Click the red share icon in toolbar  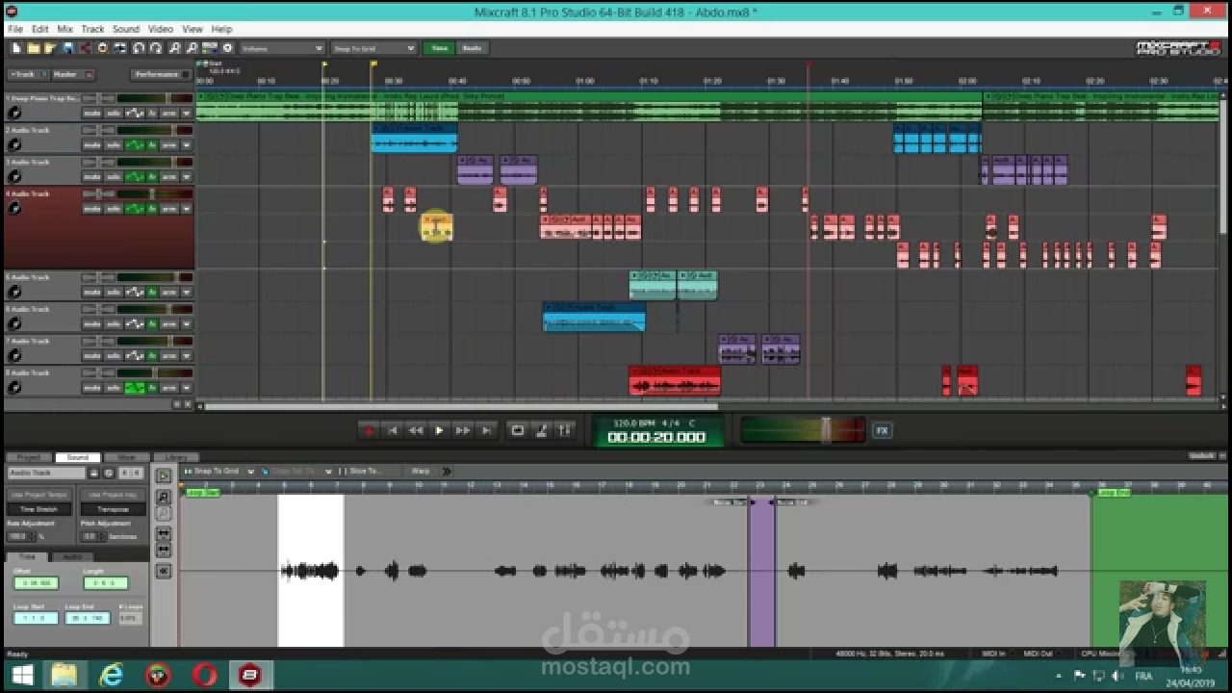click(85, 48)
